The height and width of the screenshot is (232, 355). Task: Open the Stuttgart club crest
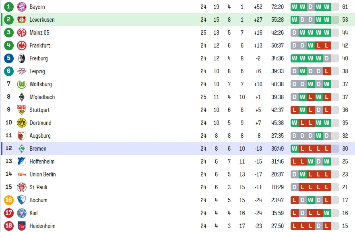pyautogui.click(x=22, y=110)
